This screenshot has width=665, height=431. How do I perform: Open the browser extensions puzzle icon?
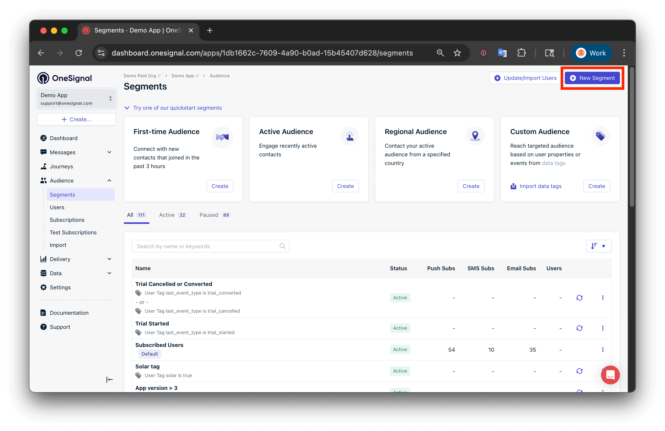pos(521,53)
